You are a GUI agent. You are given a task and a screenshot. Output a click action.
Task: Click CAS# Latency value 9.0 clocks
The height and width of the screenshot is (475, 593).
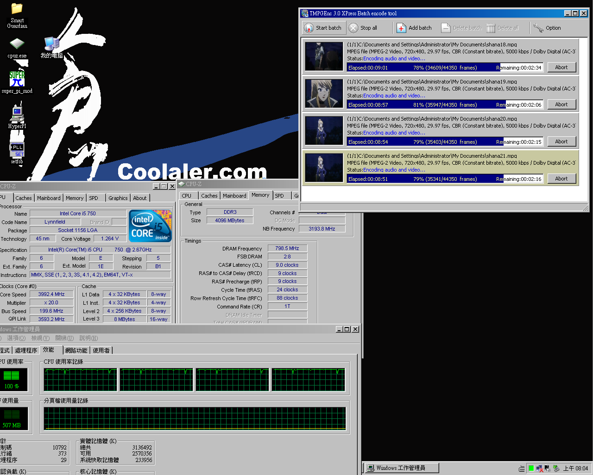(x=287, y=265)
